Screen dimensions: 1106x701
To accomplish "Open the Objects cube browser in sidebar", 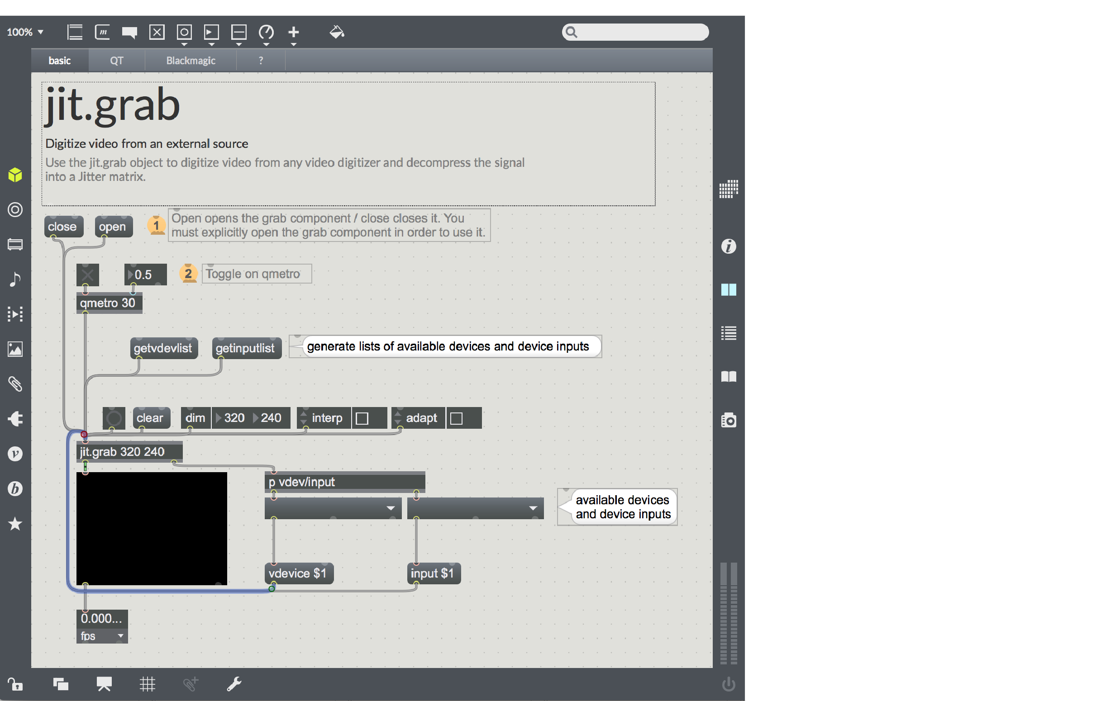I will pyautogui.click(x=15, y=175).
